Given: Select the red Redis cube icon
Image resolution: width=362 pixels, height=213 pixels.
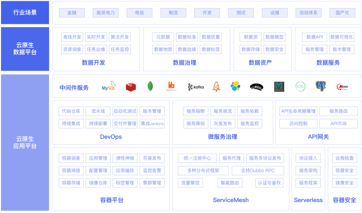Looking at the screenshot, I should (x=131, y=87).
